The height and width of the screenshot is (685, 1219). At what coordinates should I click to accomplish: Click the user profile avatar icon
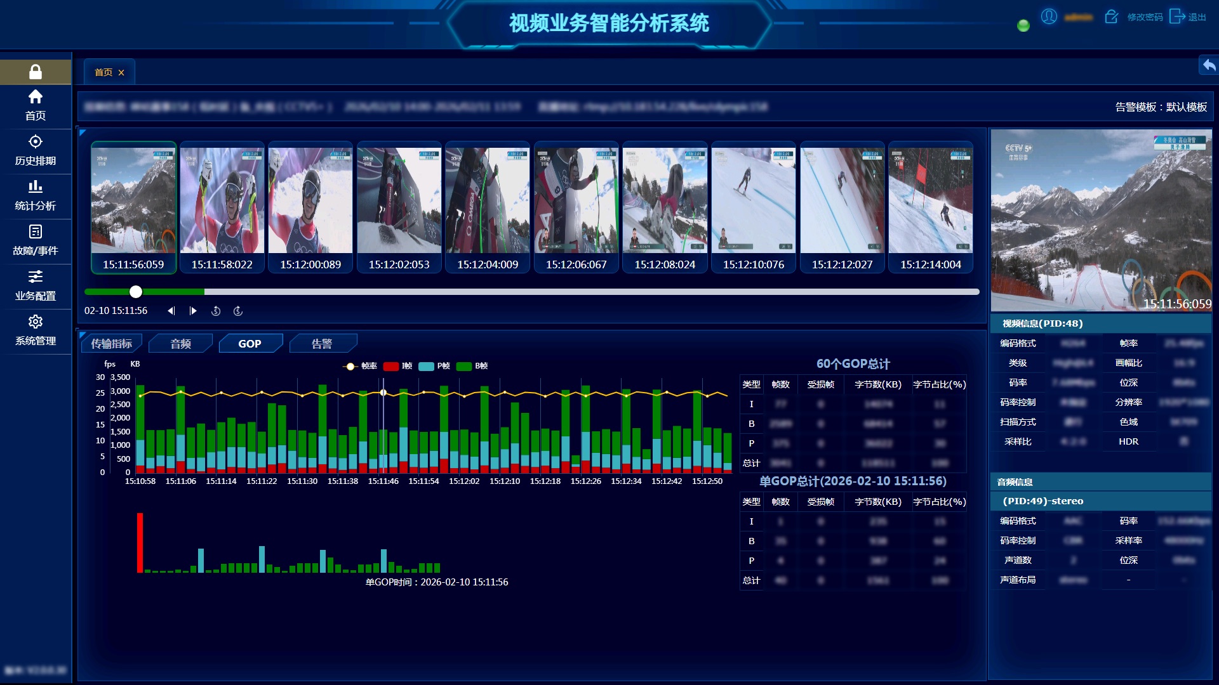[x=1049, y=16]
